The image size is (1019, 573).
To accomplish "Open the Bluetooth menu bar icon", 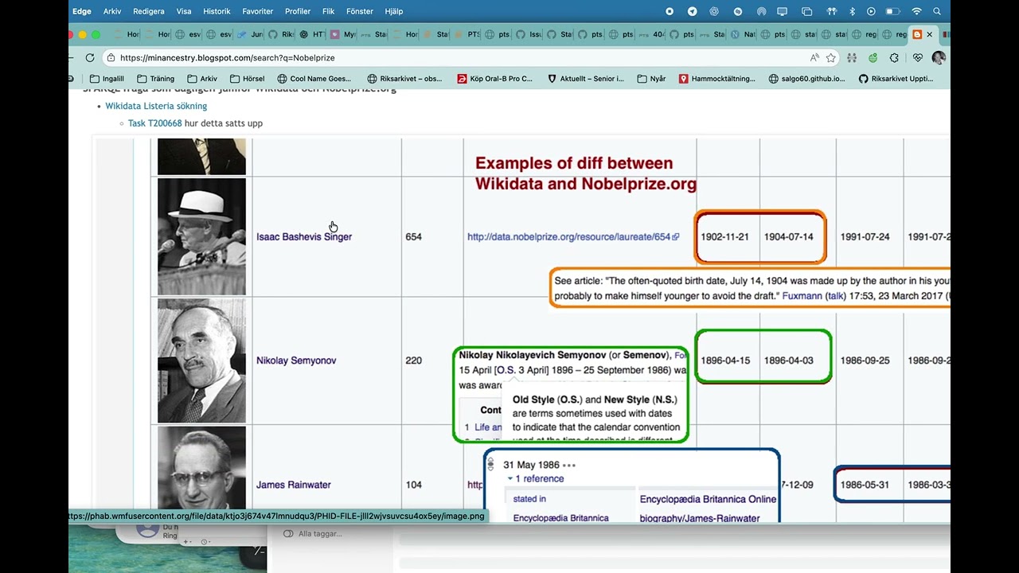I will (853, 11).
